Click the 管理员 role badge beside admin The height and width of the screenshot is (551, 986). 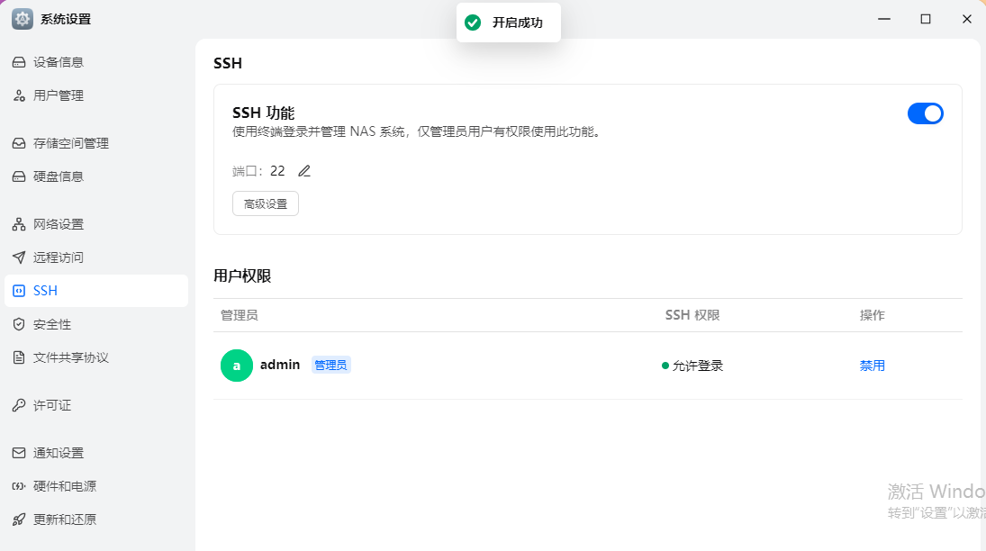[330, 365]
